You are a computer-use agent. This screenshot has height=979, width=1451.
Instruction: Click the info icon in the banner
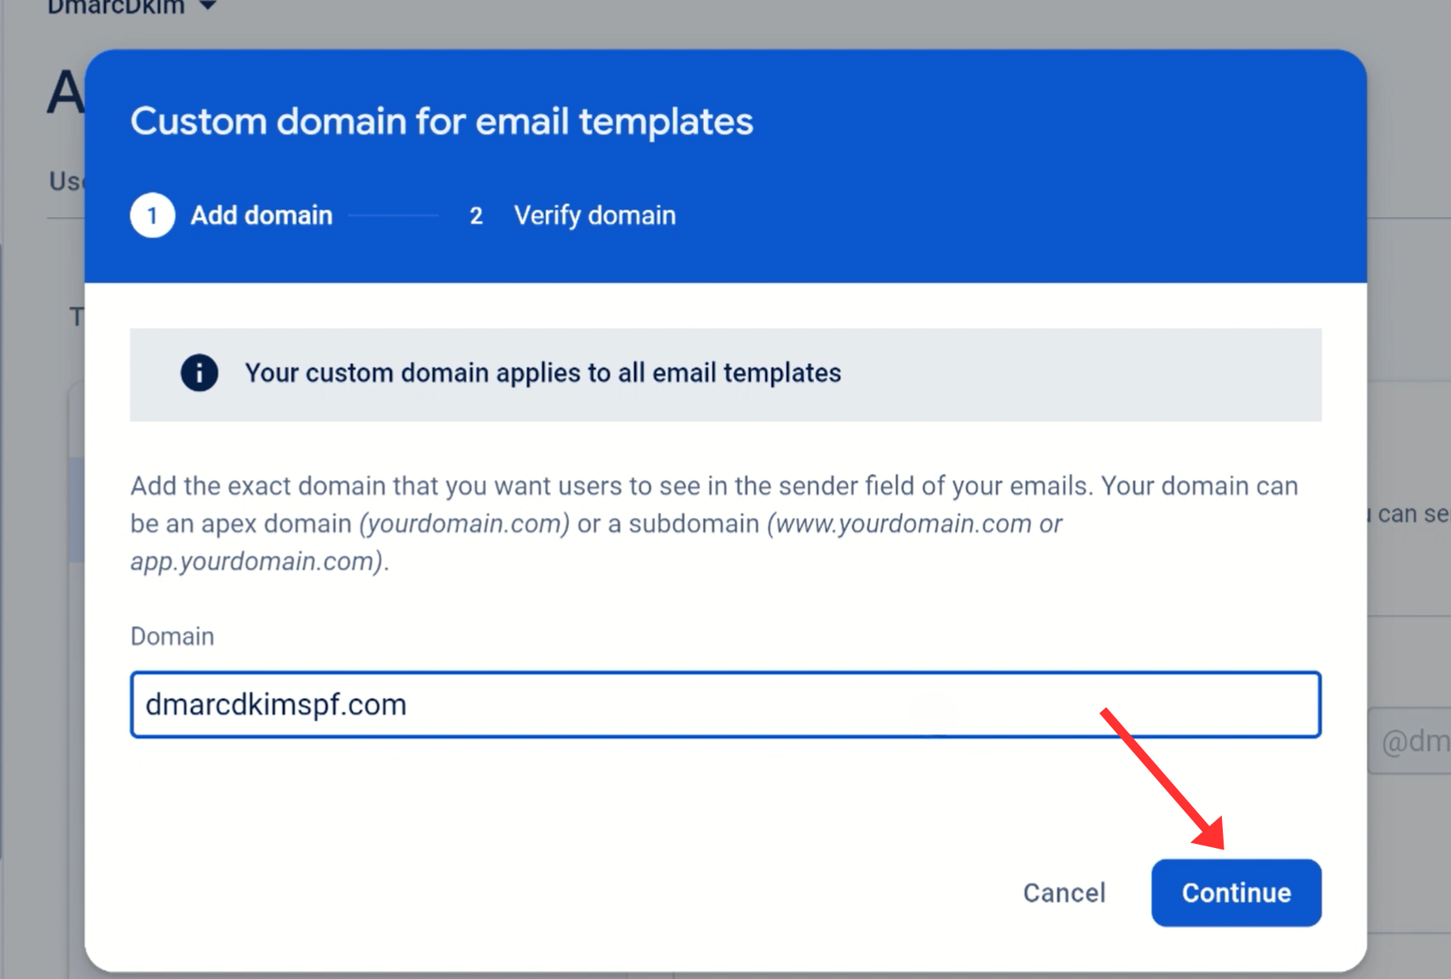click(x=199, y=373)
